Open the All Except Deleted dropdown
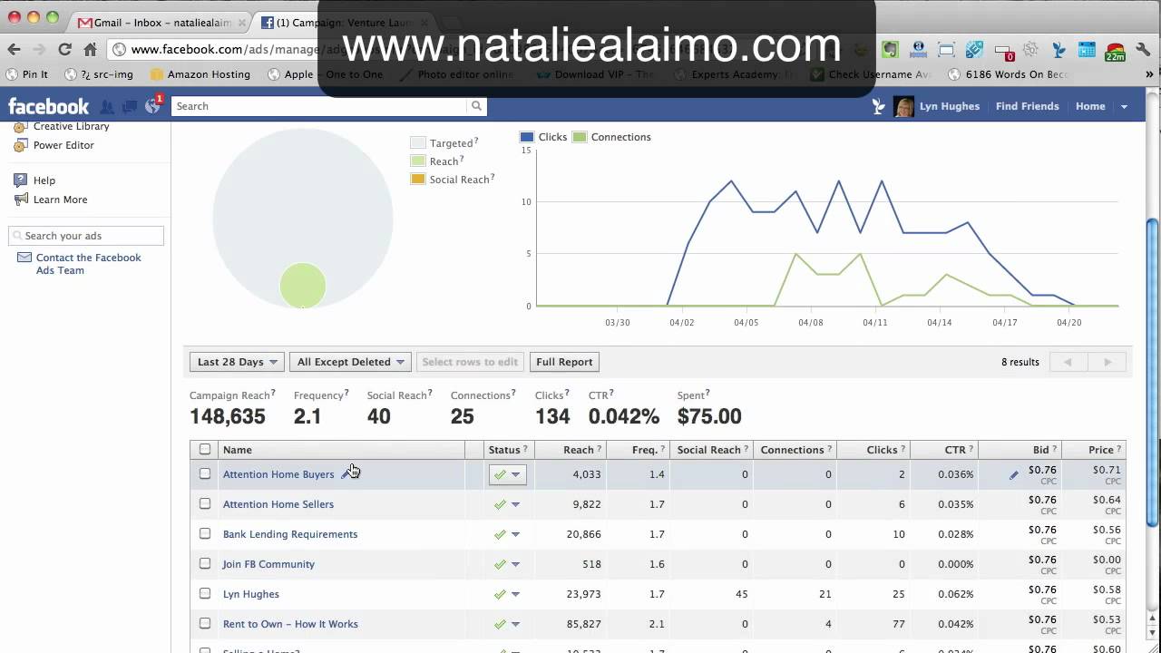The height and width of the screenshot is (653, 1161). (350, 362)
